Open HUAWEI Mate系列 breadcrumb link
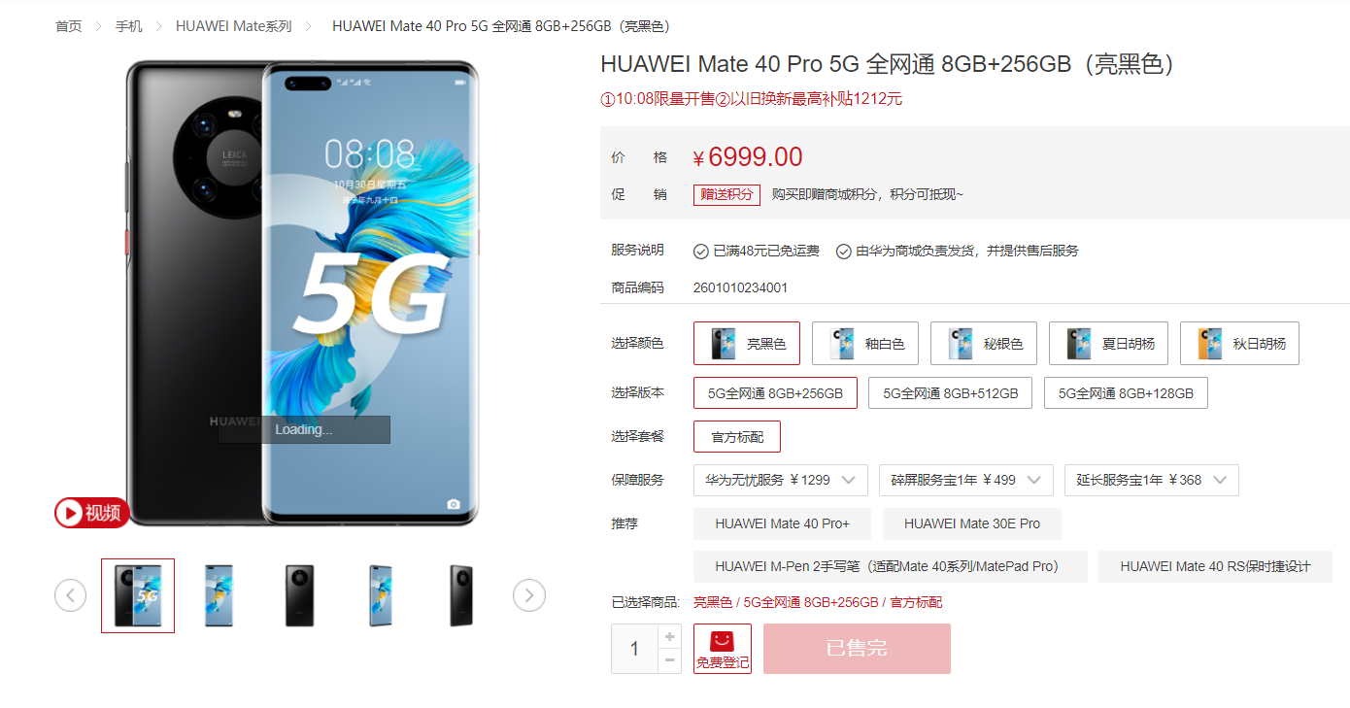Viewport: 1350px width, 708px height. tap(233, 26)
